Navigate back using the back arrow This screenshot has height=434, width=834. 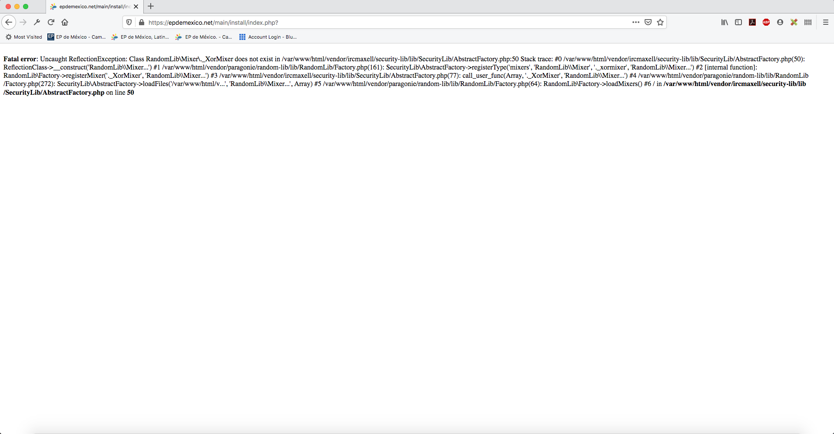pyautogui.click(x=9, y=22)
